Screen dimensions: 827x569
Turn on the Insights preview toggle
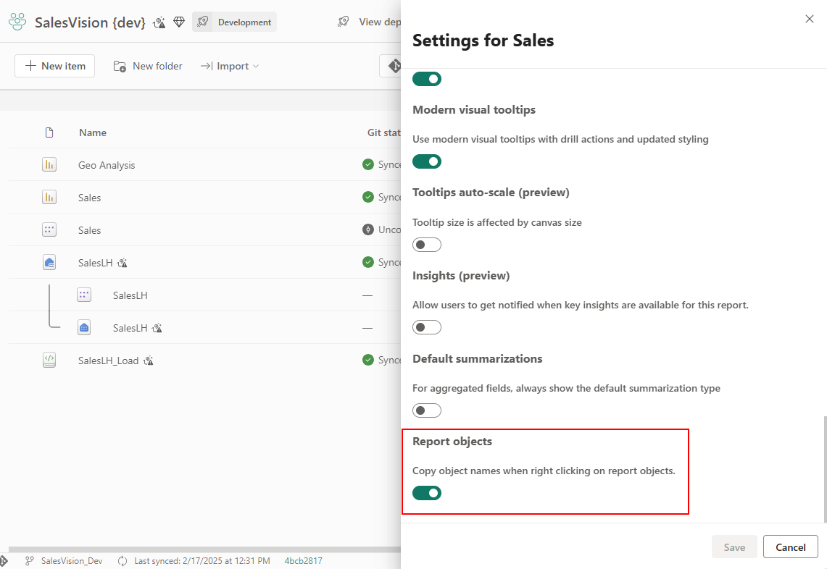point(426,326)
